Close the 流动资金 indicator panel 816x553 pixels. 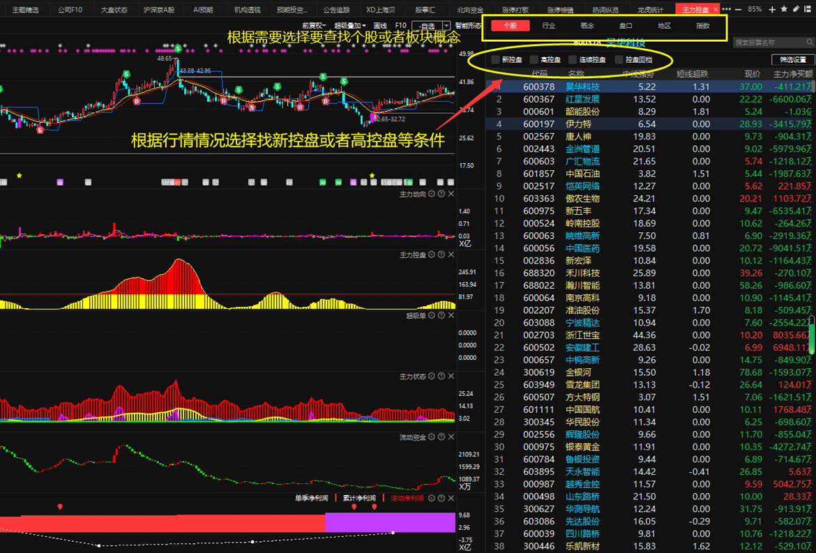[x=451, y=437]
